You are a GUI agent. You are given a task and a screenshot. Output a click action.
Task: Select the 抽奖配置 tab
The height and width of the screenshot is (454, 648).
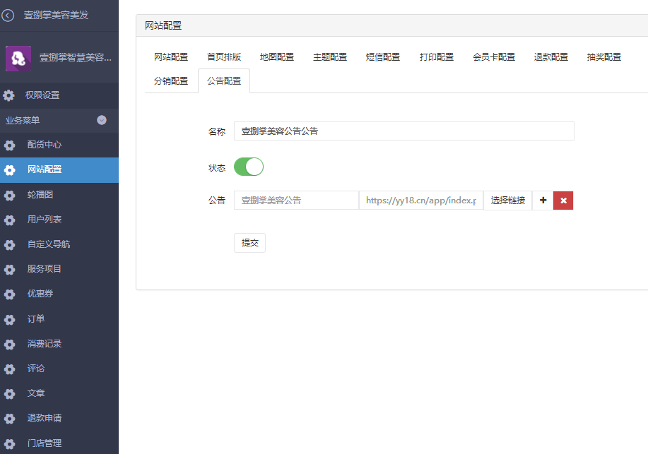[603, 57]
